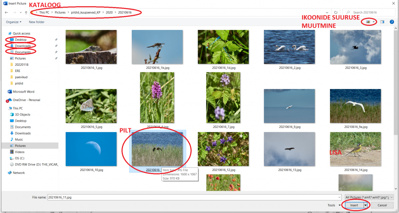Click the Up directory arrow
Image resolution: width=399 pixels, height=213 pixels.
click(26, 12)
